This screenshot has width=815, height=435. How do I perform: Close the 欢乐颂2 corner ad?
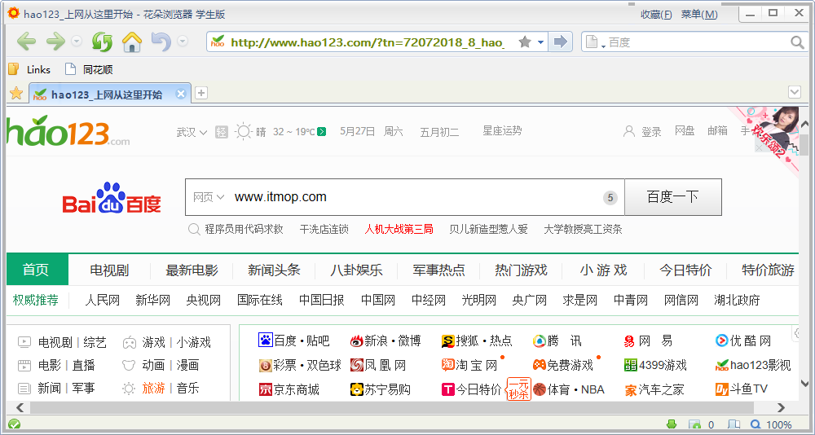(x=759, y=148)
